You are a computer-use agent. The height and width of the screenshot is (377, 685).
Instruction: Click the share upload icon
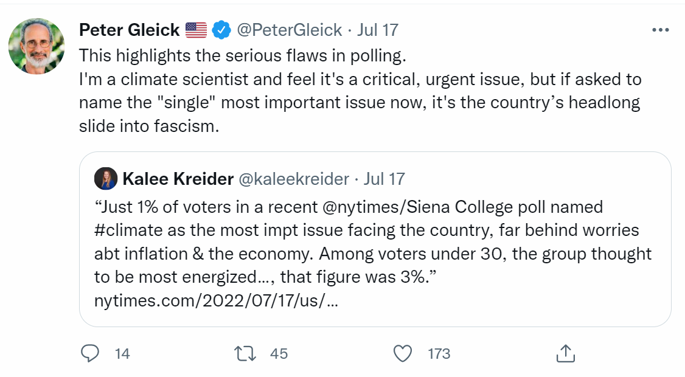(566, 353)
